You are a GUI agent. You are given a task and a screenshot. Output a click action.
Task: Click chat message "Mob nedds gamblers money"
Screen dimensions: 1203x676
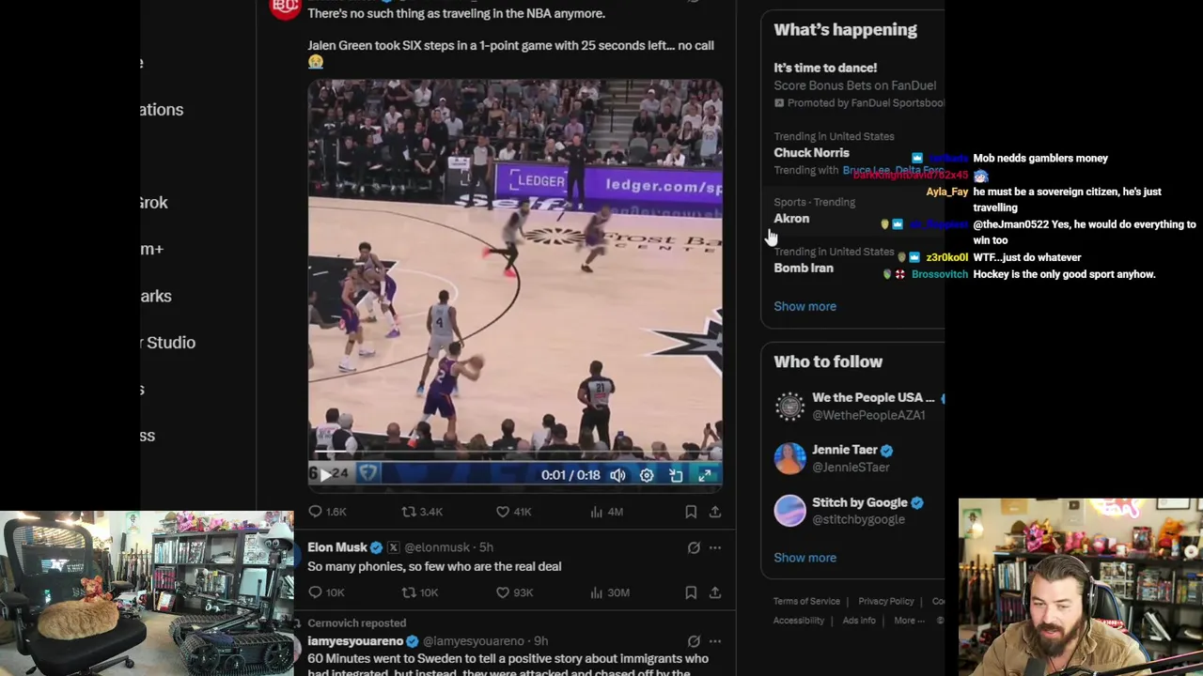(1040, 159)
